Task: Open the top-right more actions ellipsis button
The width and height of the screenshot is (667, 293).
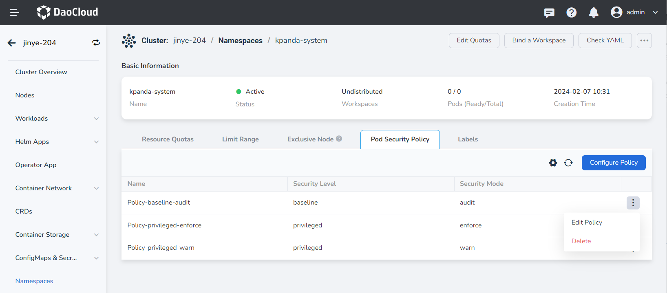Action: point(644,40)
